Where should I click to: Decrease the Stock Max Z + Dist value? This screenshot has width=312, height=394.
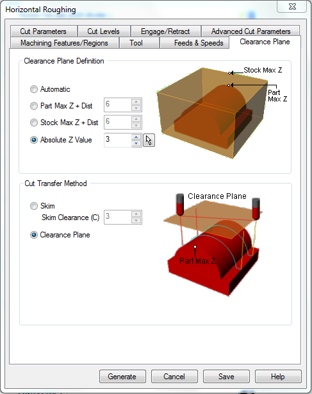pos(136,125)
